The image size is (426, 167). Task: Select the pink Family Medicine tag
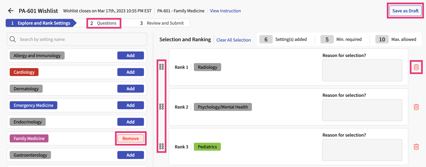tap(29, 138)
